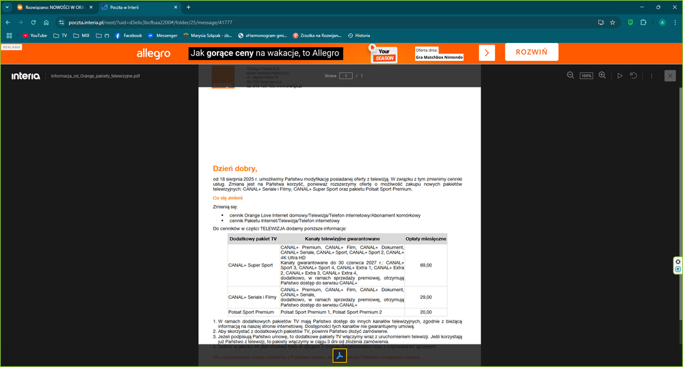Click the 100% zoom level field
Viewport: 683px width, 367px height.
pos(587,76)
